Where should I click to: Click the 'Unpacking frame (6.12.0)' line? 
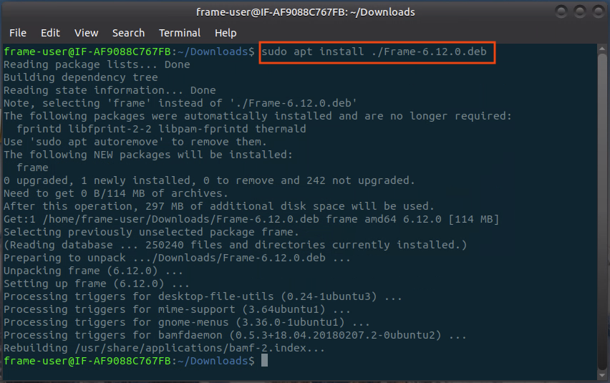[x=93, y=270]
